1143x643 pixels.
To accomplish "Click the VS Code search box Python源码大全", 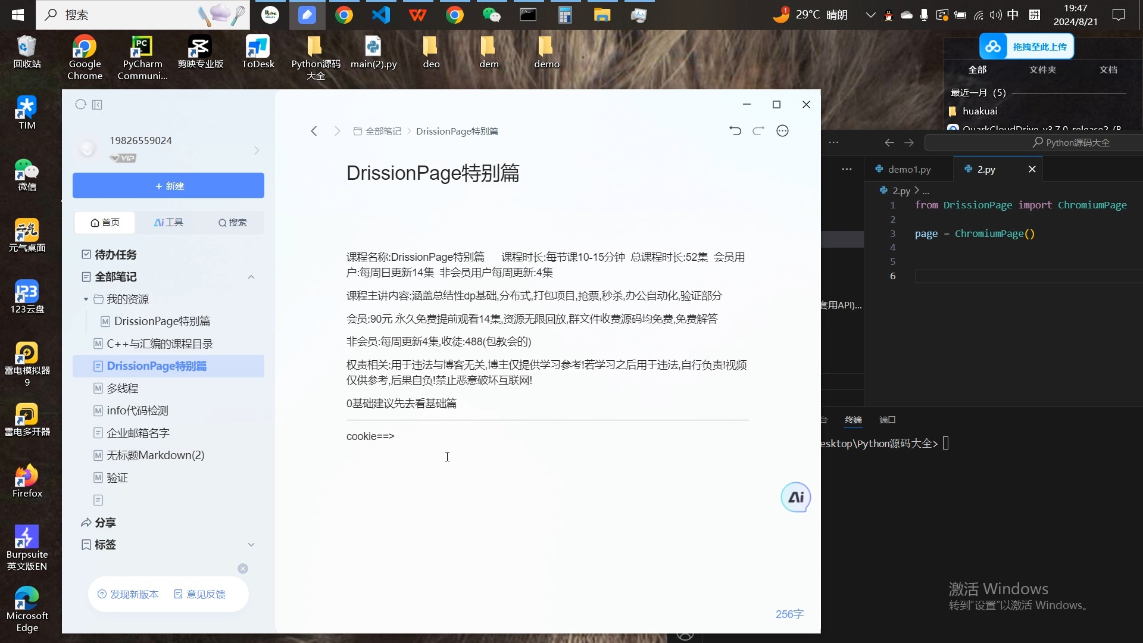I will click(1034, 143).
